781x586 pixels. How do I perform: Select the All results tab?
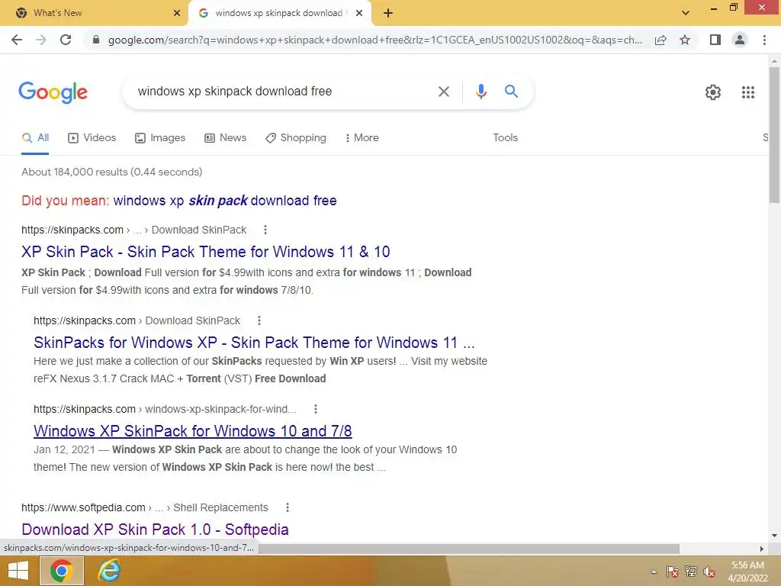35,138
